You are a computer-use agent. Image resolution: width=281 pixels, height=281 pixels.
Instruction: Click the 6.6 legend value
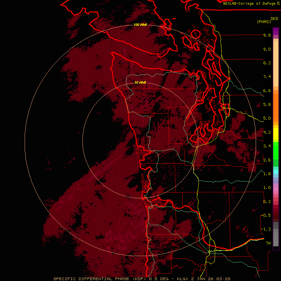pyautogui.click(x=267, y=91)
